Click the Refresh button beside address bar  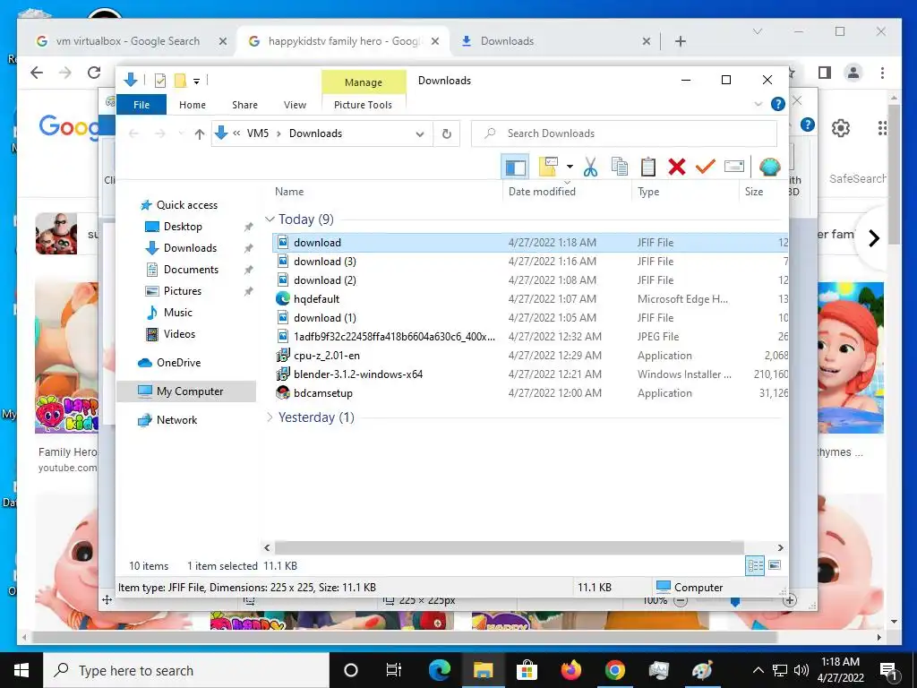pyautogui.click(x=447, y=134)
